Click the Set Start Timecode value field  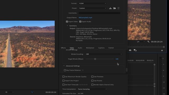[x=83, y=85]
